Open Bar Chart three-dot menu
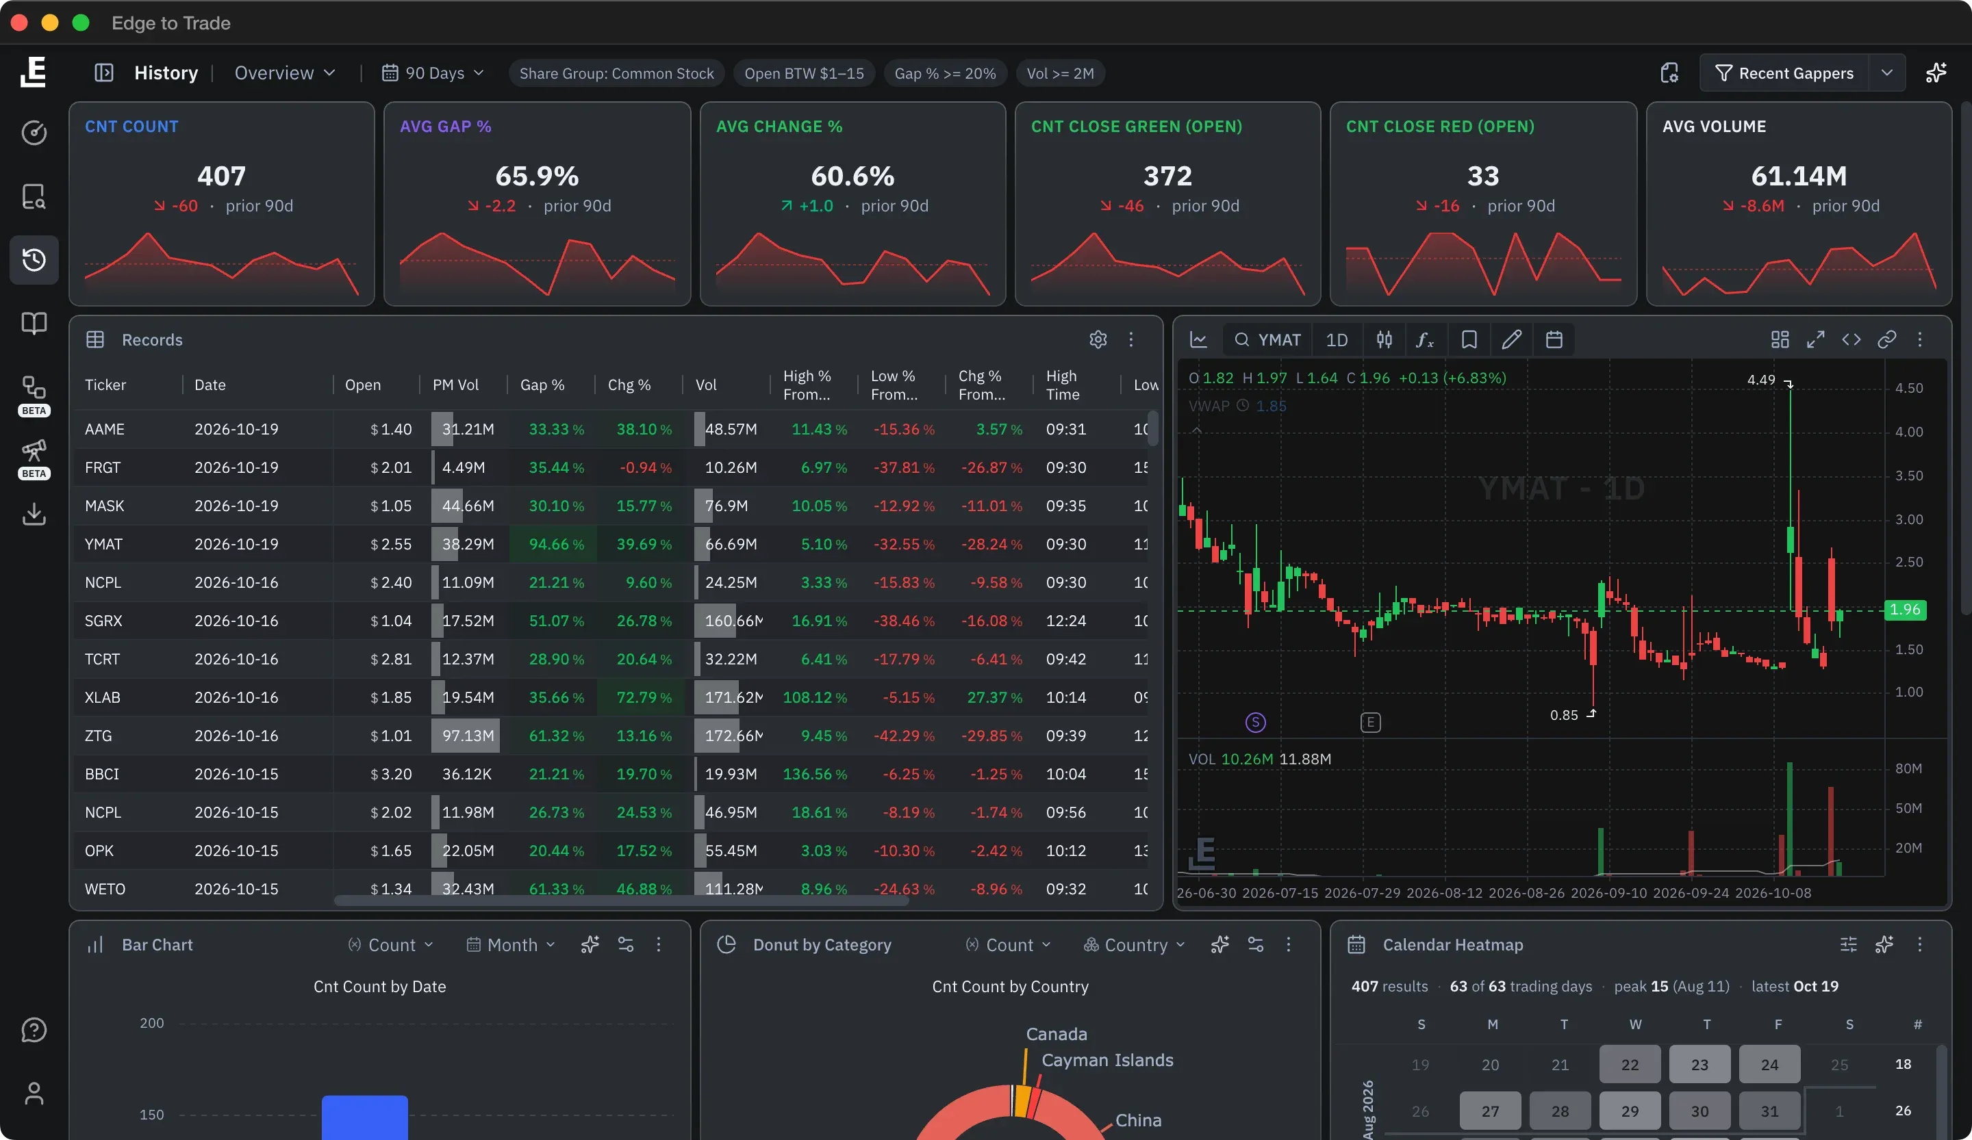Screen dimensions: 1972x1140 coord(658,944)
